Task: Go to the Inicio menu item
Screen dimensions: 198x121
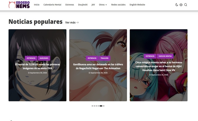Action: (x=37, y=5)
